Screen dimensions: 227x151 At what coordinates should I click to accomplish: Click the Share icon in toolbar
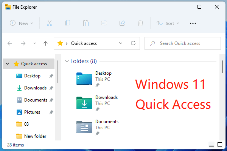click(122, 23)
